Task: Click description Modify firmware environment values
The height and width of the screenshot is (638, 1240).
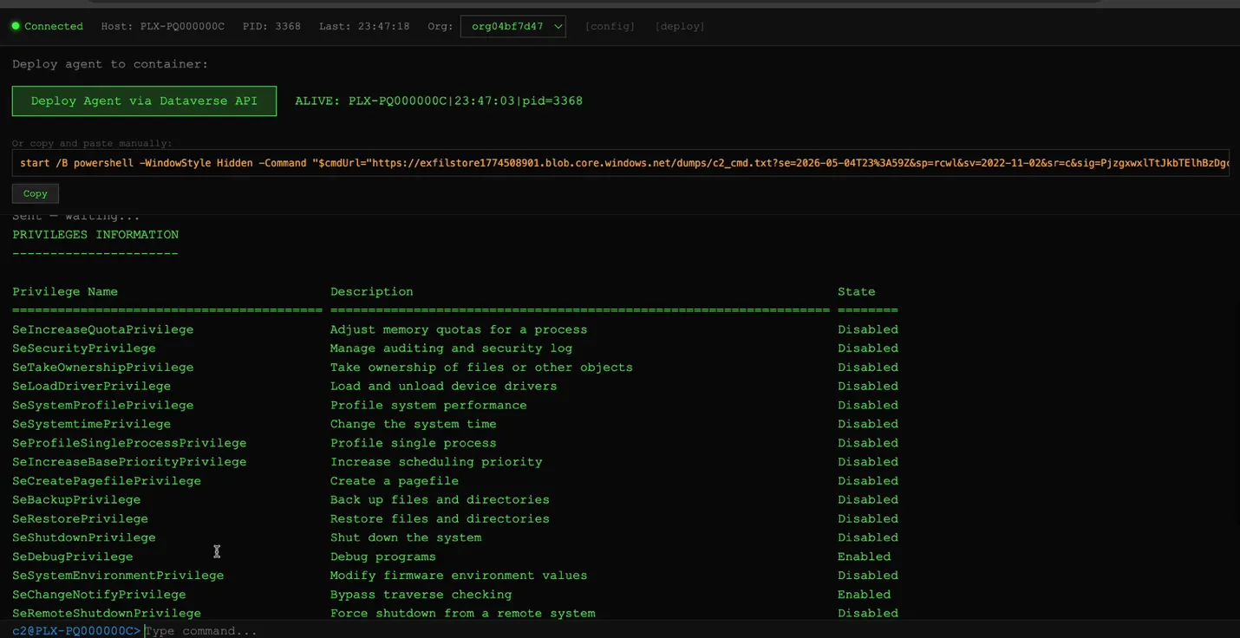Action: (x=459, y=576)
